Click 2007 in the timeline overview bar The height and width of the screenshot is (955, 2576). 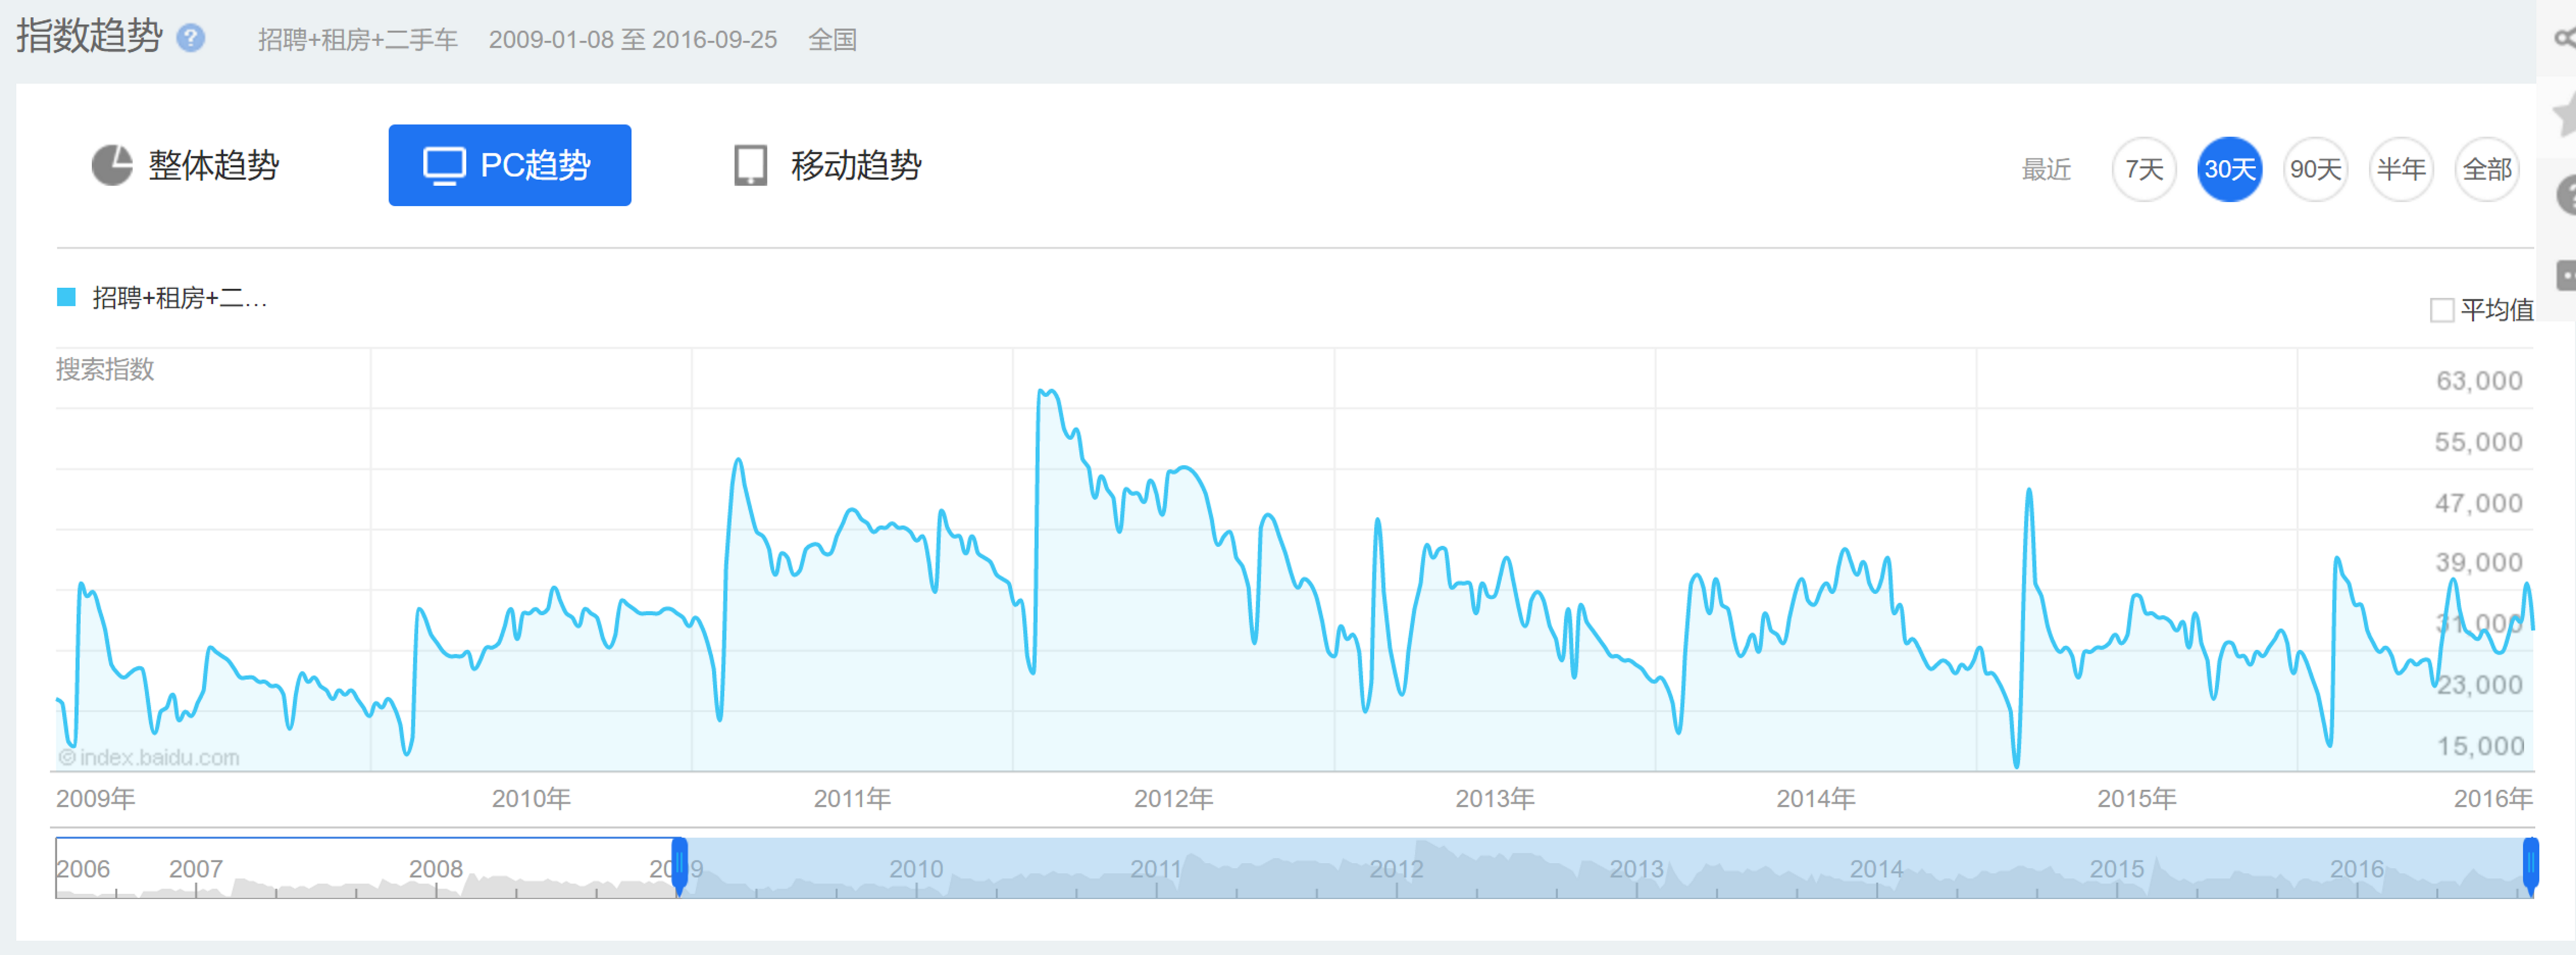(x=196, y=868)
